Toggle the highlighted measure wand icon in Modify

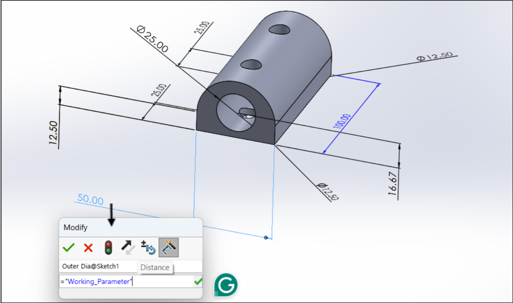[168, 248]
